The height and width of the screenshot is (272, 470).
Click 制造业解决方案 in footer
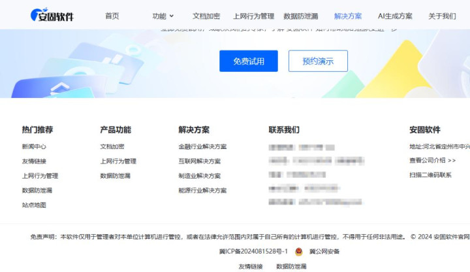point(199,176)
